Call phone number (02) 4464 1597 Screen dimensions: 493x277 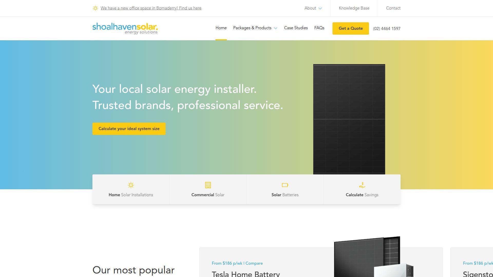point(387,29)
